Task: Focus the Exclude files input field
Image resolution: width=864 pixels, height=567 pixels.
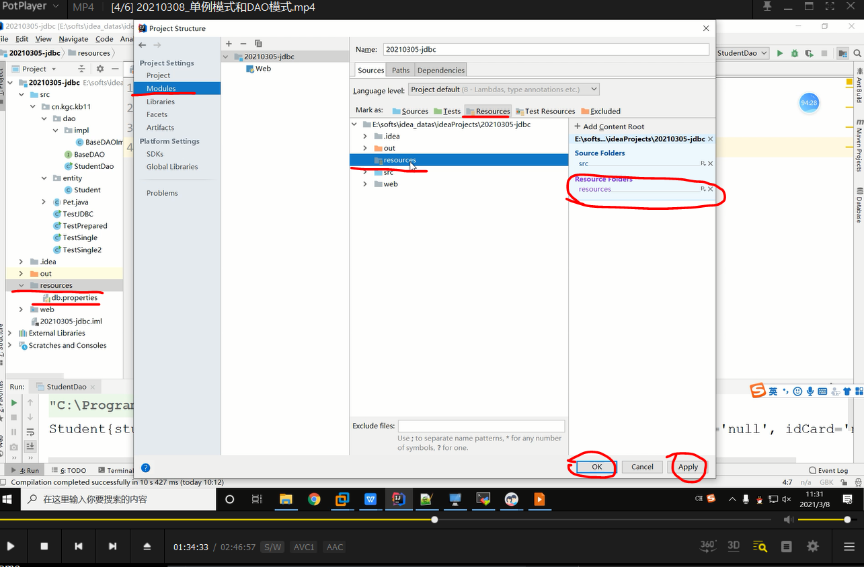Action: click(x=481, y=426)
